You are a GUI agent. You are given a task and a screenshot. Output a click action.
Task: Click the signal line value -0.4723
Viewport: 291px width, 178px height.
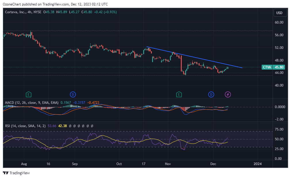coord(93,103)
